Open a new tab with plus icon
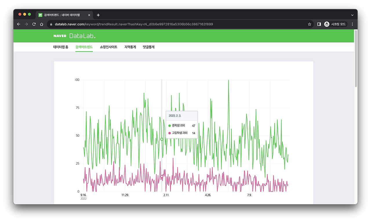The width and height of the screenshot is (371, 222). (x=98, y=15)
